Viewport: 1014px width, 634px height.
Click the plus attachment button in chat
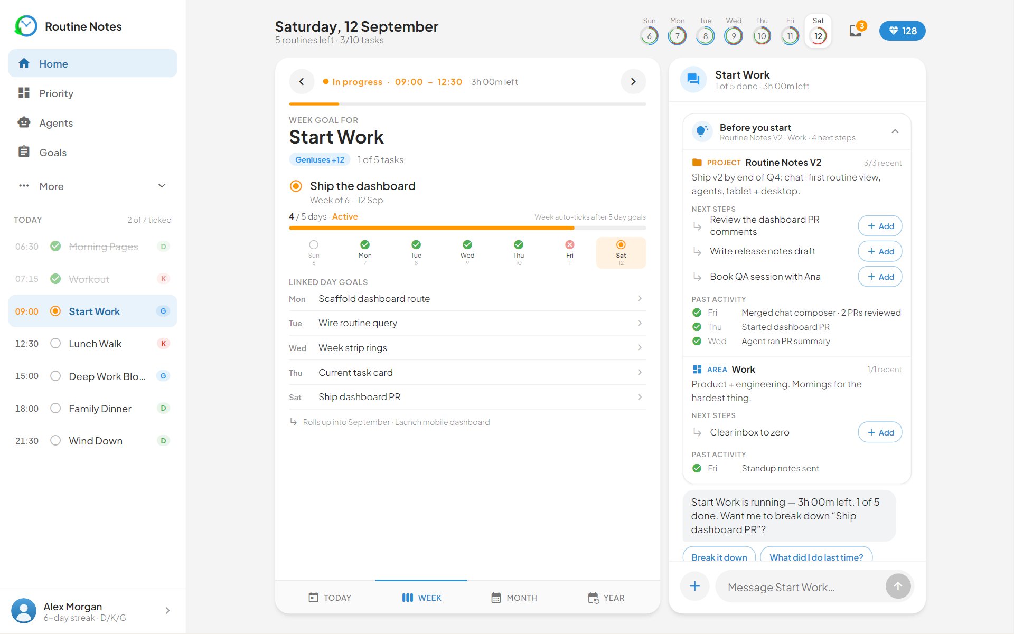pos(694,586)
